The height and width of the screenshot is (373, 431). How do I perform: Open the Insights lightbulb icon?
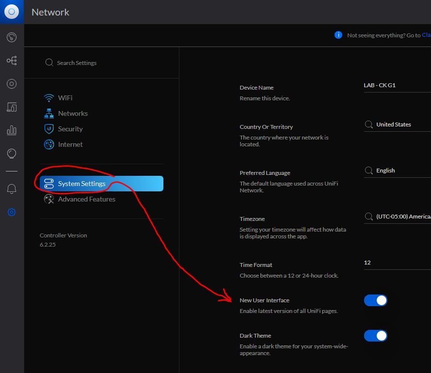pyautogui.click(x=12, y=154)
